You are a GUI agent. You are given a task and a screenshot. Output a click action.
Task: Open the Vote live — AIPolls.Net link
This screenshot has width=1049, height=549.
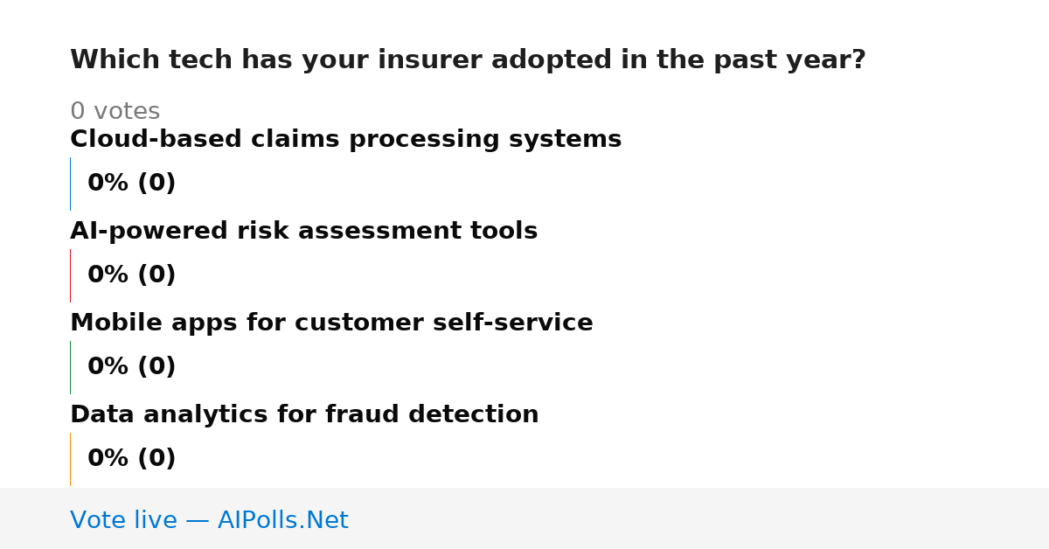click(x=209, y=521)
